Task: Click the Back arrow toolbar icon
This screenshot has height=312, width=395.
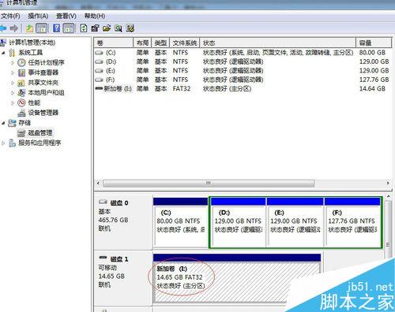Action: (x=2, y=28)
